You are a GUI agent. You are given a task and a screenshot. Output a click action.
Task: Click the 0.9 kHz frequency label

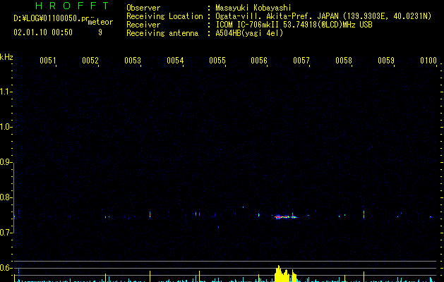click(6, 162)
